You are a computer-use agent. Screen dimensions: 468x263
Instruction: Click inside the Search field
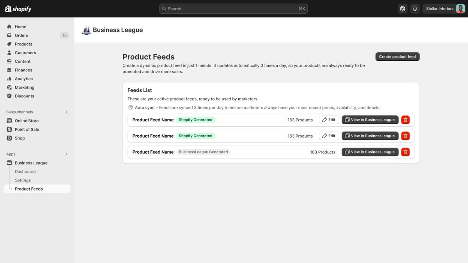point(233,8)
